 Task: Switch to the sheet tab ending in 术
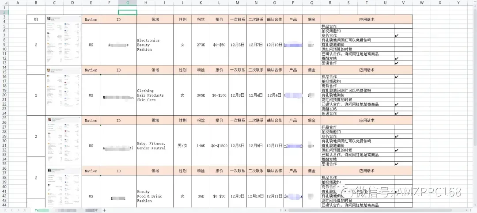point(91,210)
